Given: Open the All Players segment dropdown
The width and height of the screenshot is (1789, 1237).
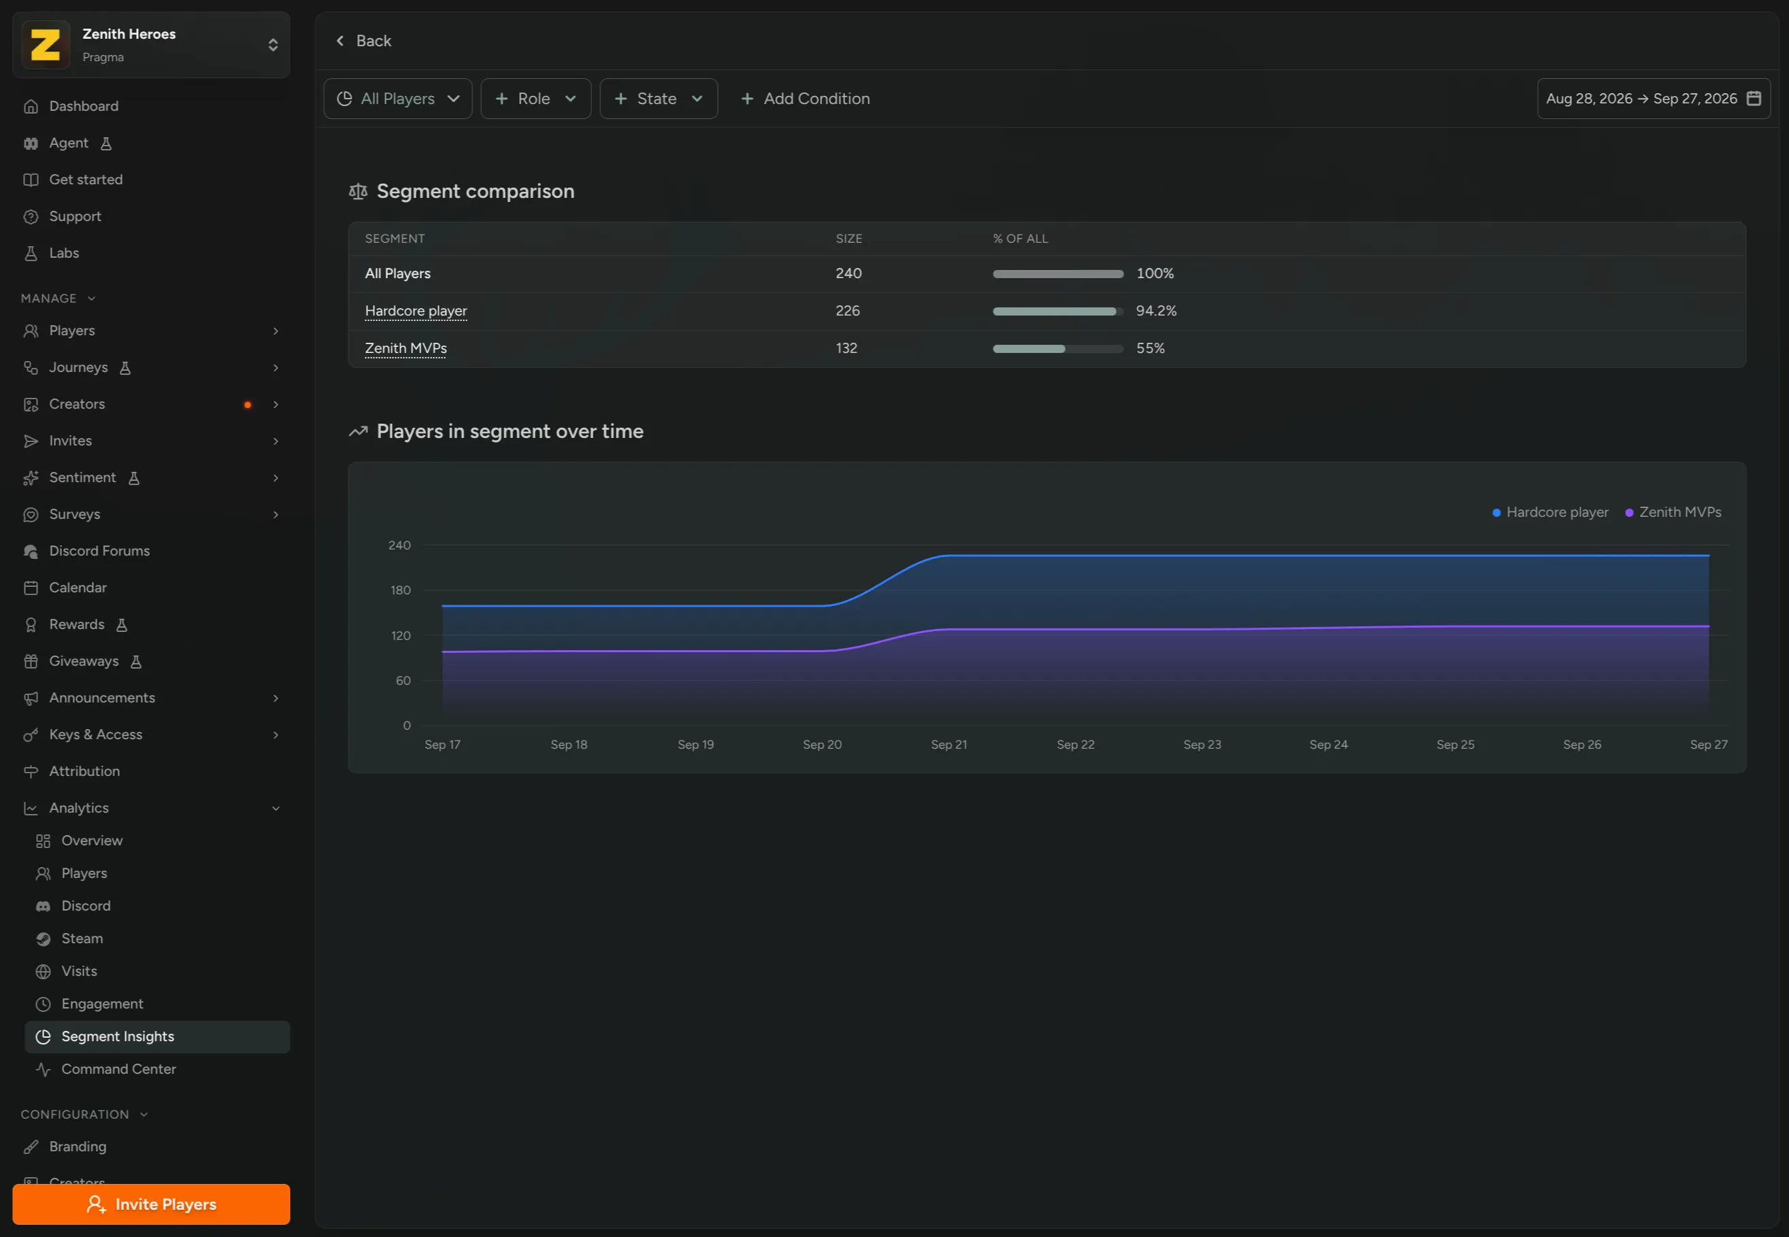Looking at the screenshot, I should coord(398,99).
